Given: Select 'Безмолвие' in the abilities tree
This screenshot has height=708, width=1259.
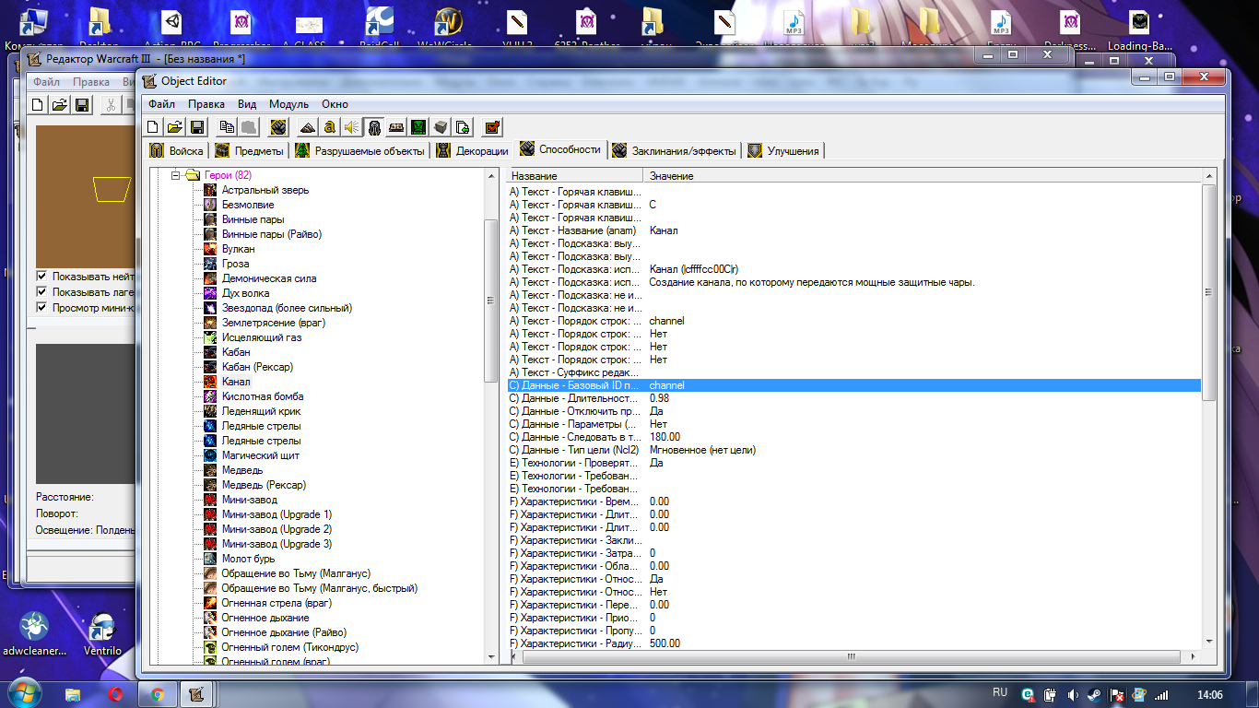Looking at the screenshot, I should pyautogui.click(x=248, y=205).
